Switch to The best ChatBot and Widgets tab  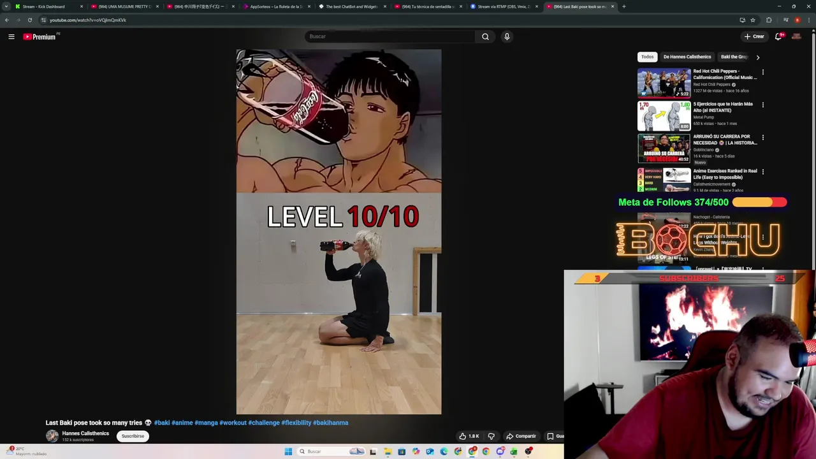[352, 6]
